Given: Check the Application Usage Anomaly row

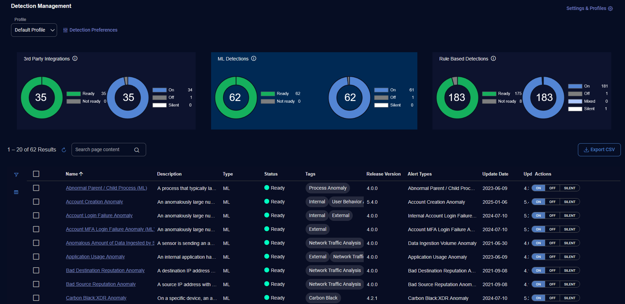Looking at the screenshot, I should [36, 257].
